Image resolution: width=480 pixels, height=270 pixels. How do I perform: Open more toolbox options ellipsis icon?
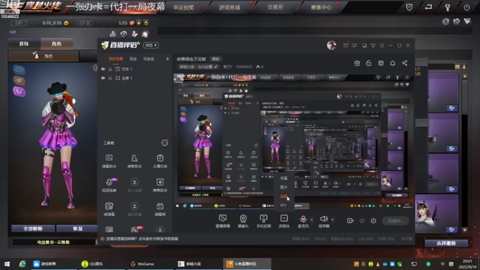164,143
